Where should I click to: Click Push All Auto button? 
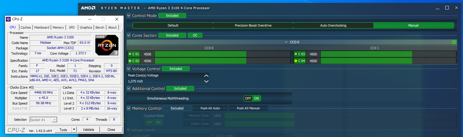coord(210,108)
